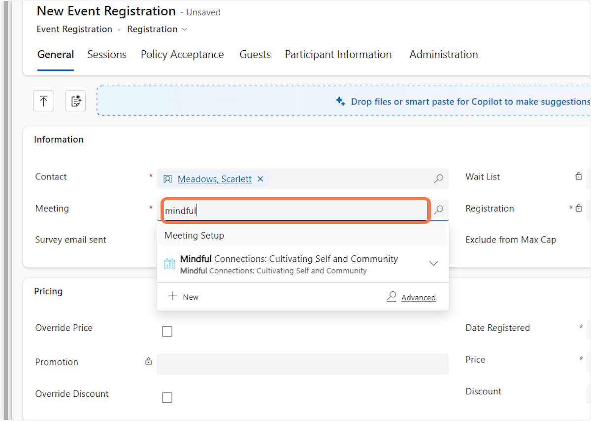The width and height of the screenshot is (591, 421).
Task: Switch to the Sessions tab
Action: [x=107, y=55]
